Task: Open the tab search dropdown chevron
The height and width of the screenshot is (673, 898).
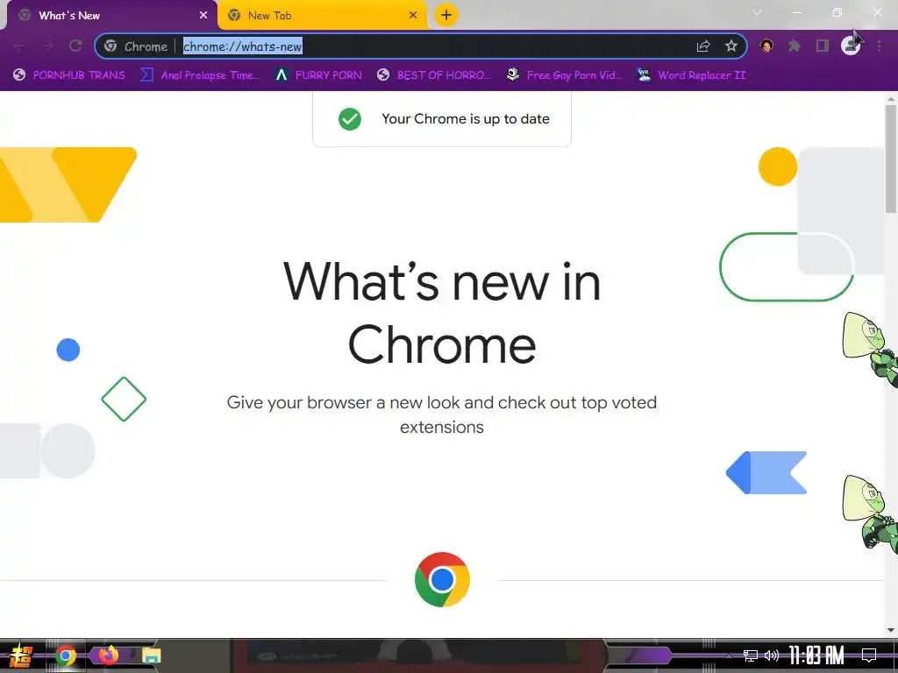Action: coord(757,12)
